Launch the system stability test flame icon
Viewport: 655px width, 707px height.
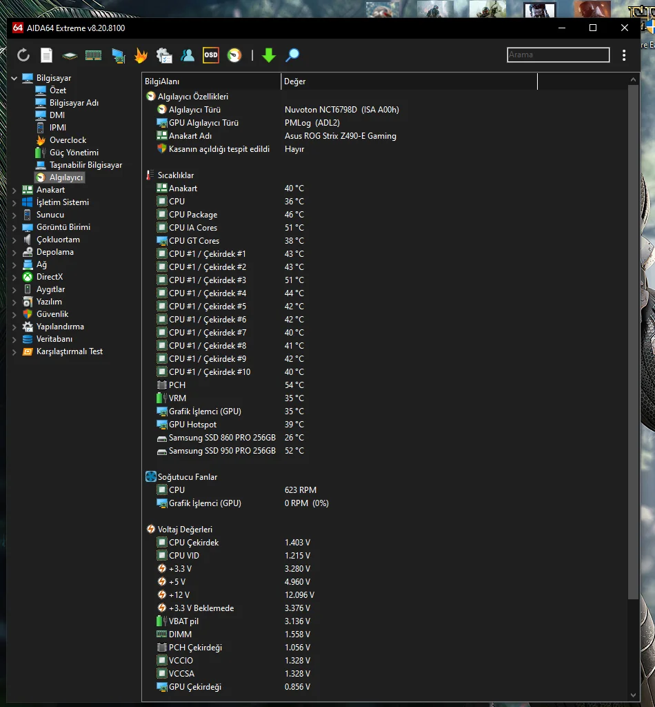point(141,55)
